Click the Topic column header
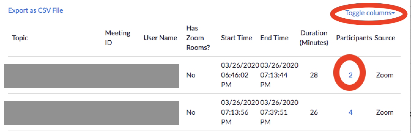Image resolution: width=411 pixels, height=133 pixels. pyautogui.click(x=20, y=38)
